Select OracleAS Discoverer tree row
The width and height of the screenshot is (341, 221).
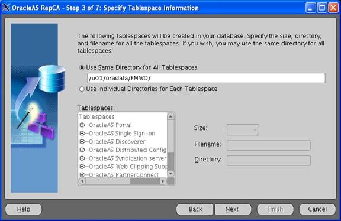click(x=117, y=142)
